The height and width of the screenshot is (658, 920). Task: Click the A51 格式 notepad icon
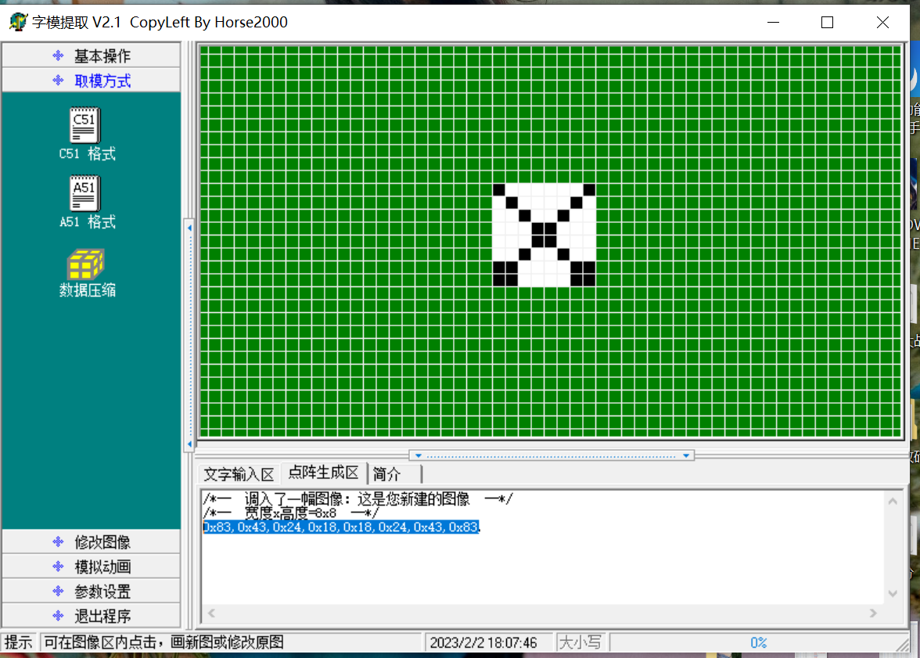click(84, 193)
